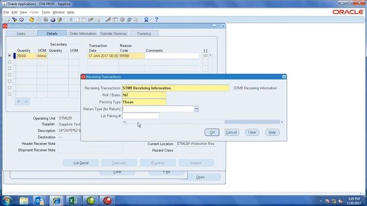Image resolution: width=367 pixels, height=206 pixels.
Task: Click the Clear button in the dialog
Action: [252, 132]
